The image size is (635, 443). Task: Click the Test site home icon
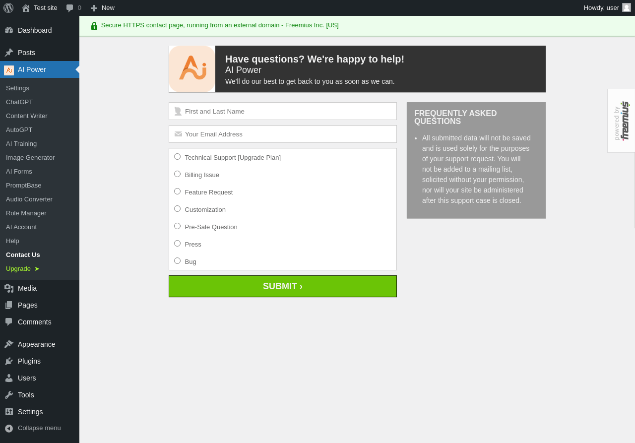coord(26,8)
